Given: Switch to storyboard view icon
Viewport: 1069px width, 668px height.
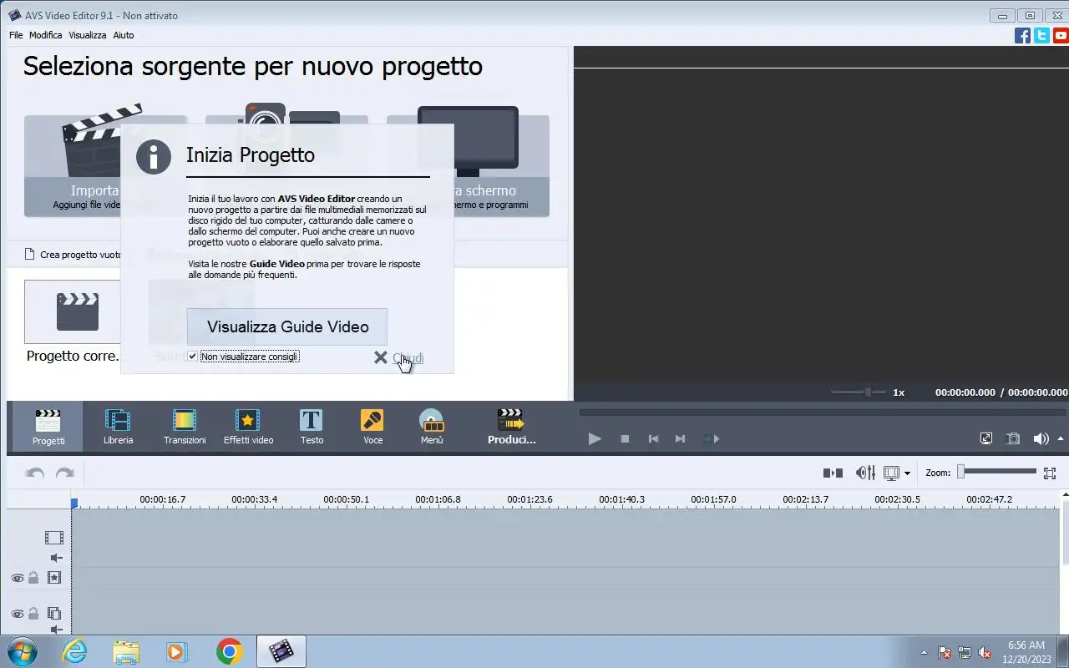Looking at the screenshot, I should (x=833, y=473).
